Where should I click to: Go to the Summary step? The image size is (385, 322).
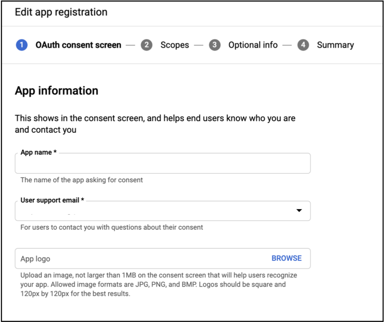click(335, 45)
